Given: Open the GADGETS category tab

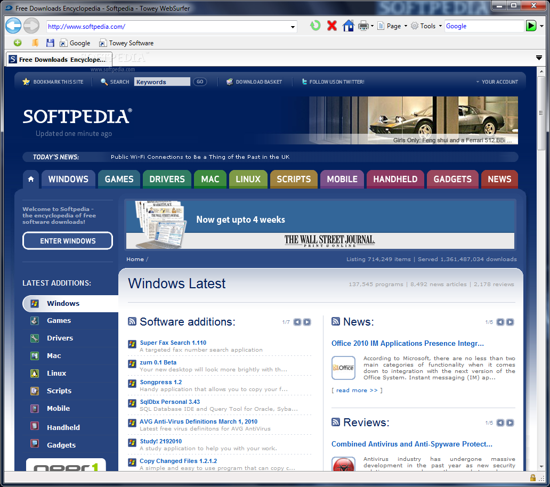Looking at the screenshot, I should click(x=453, y=179).
